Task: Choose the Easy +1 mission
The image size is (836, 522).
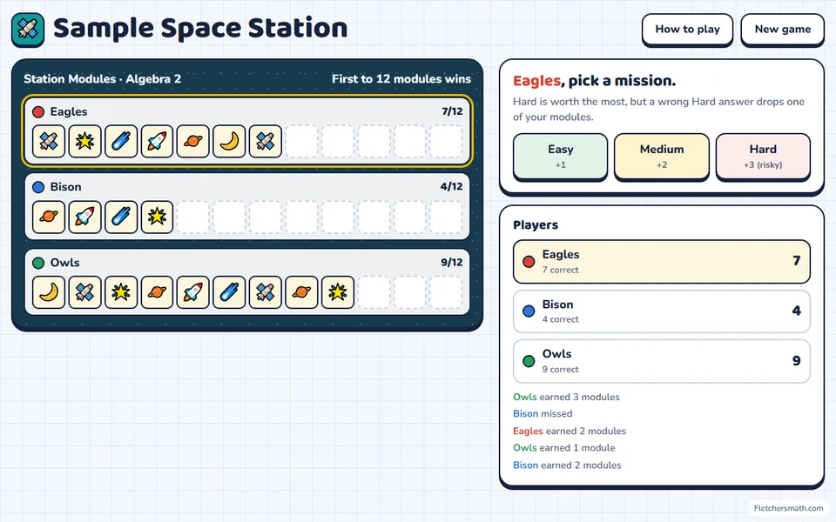Action: pyautogui.click(x=560, y=157)
